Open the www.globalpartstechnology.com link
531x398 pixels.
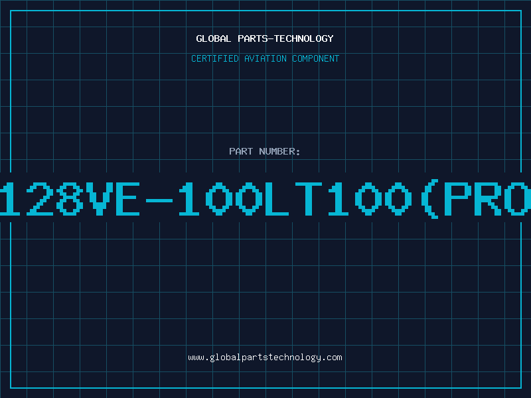click(x=265, y=358)
